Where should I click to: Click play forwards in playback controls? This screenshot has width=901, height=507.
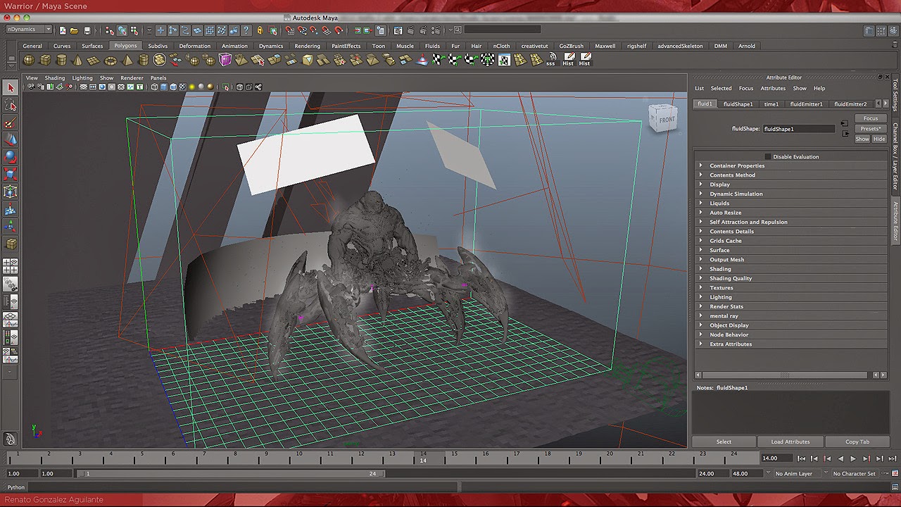[x=853, y=458]
